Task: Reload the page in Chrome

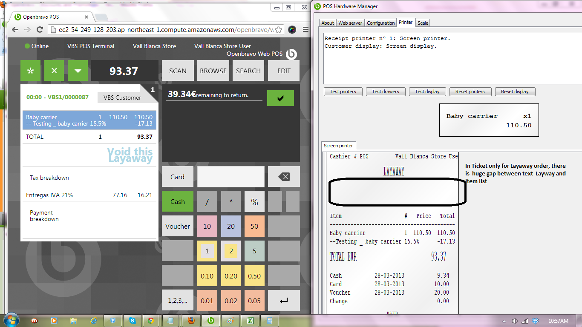Action: click(x=40, y=29)
